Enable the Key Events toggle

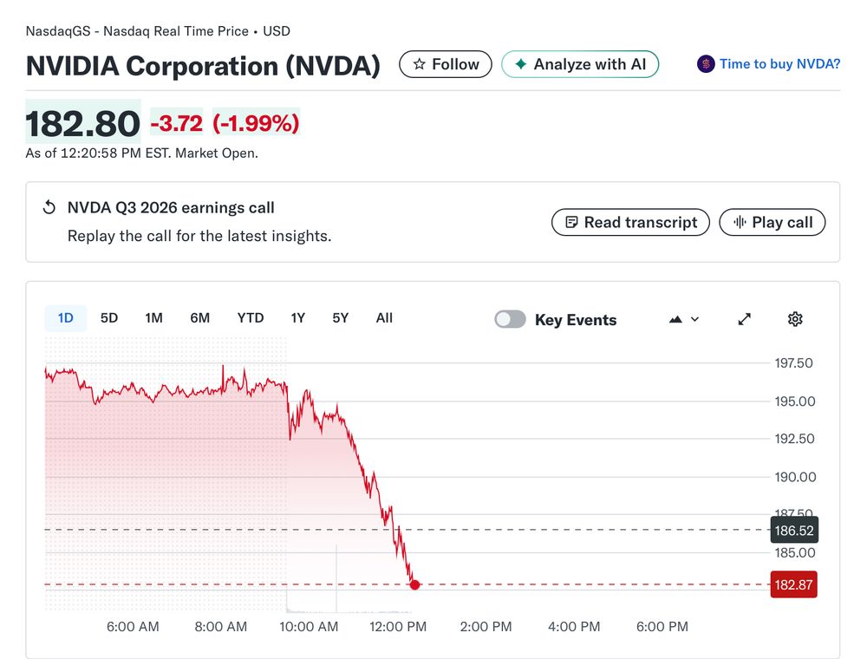[x=510, y=319]
